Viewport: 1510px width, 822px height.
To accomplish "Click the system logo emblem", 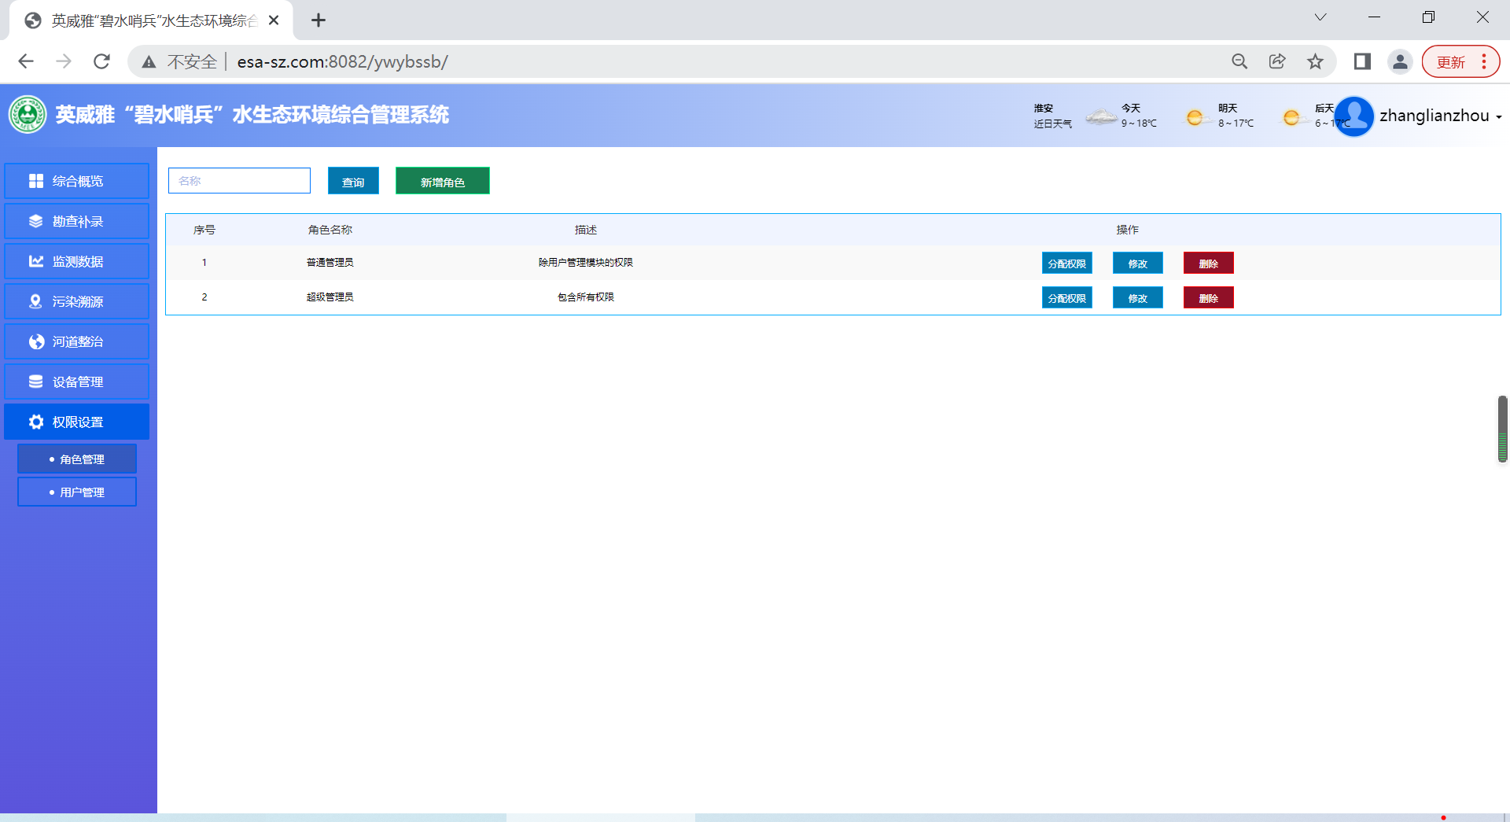I will [x=28, y=115].
